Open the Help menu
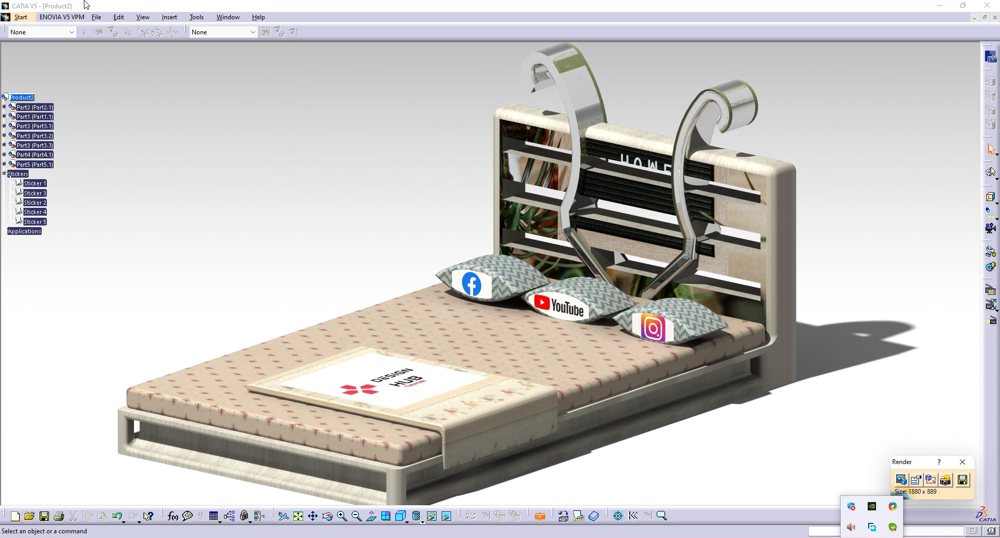The image size is (1000, 538). [x=258, y=17]
